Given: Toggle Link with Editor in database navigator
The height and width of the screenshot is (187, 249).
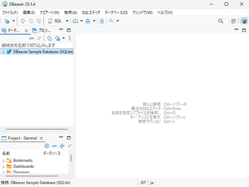Looking at the screenshot, I should pyautogui.click(x=39, y=38).
